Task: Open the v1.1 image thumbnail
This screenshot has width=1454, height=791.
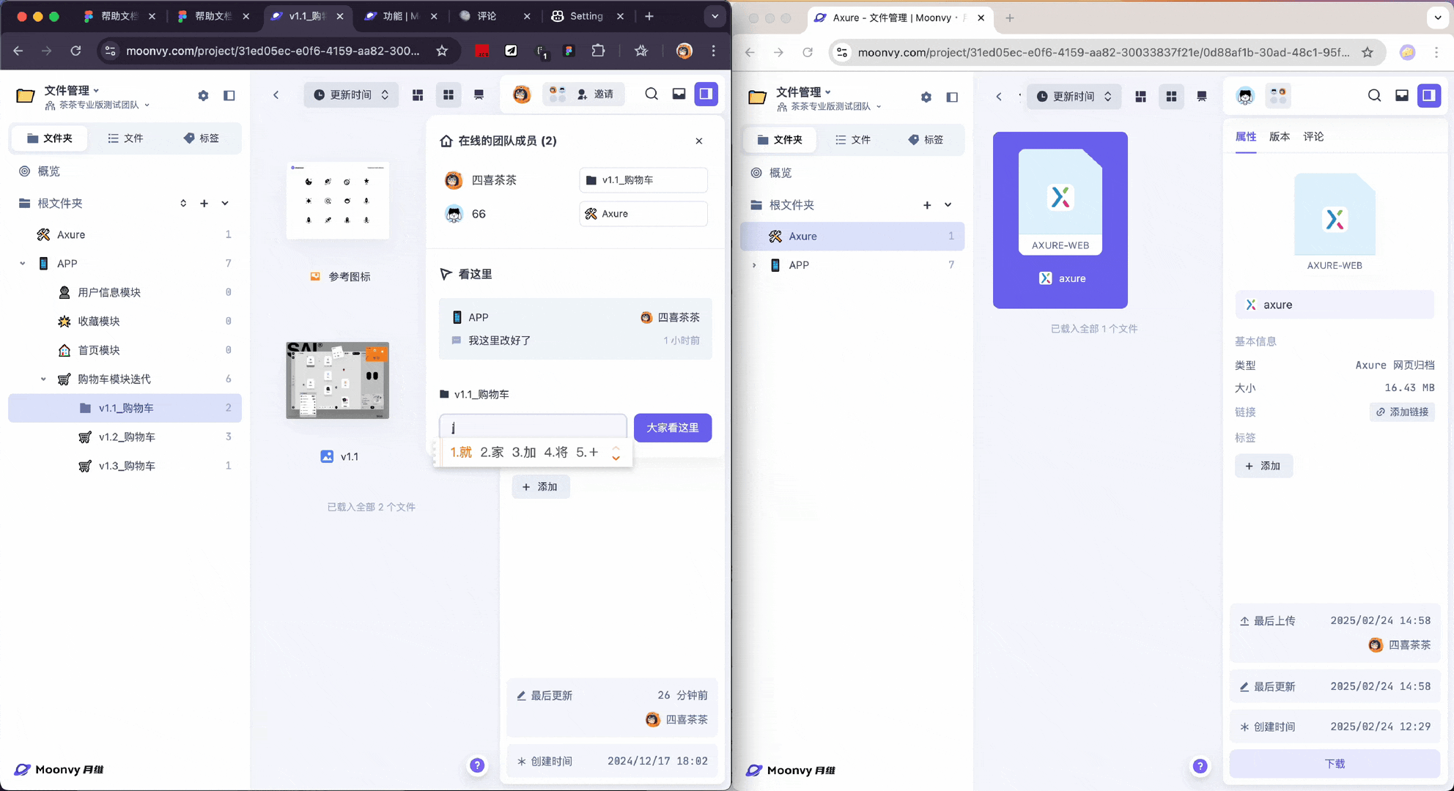Action: [x=337, y=380]
